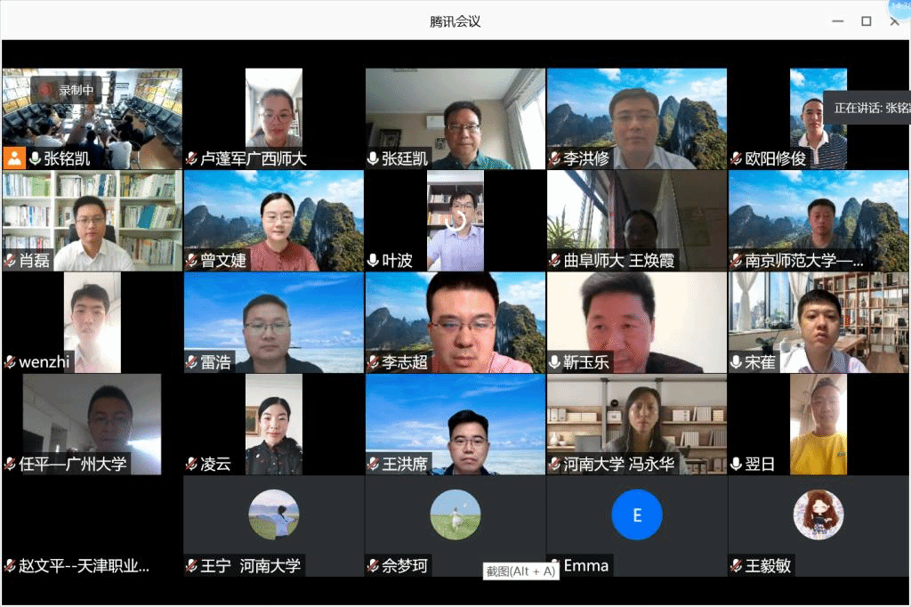The width and height of the screenshot is (911, 607).
Task: Click the host badge icon beside 张铭凯
Action: point(14,158)
